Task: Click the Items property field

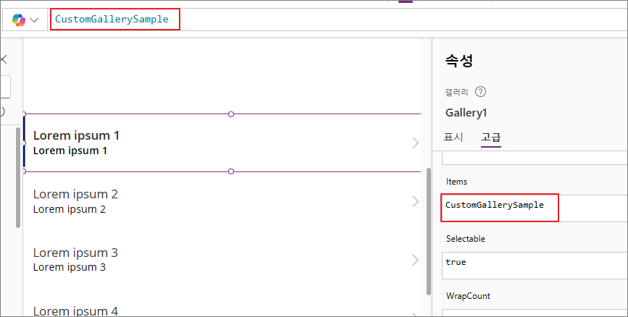Action: click(535, 208)
